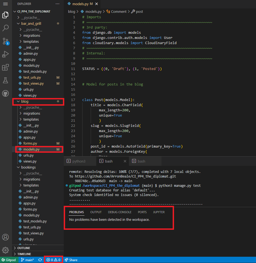The width and height of the screenshot is (256, 263).
Task: Open apps.py in bookings folder
Action: click(38, 203)
